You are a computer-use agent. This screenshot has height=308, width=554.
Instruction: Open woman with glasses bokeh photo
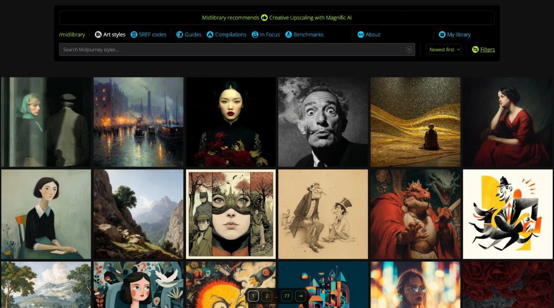415,285
